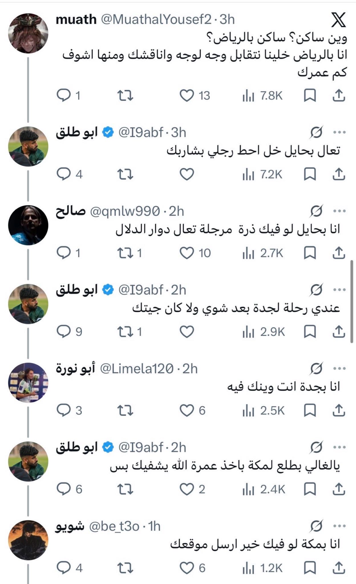The width and height of the screenshot is (356, 584).
Task: Open more options on صالح's tweet
Action: 339,211
